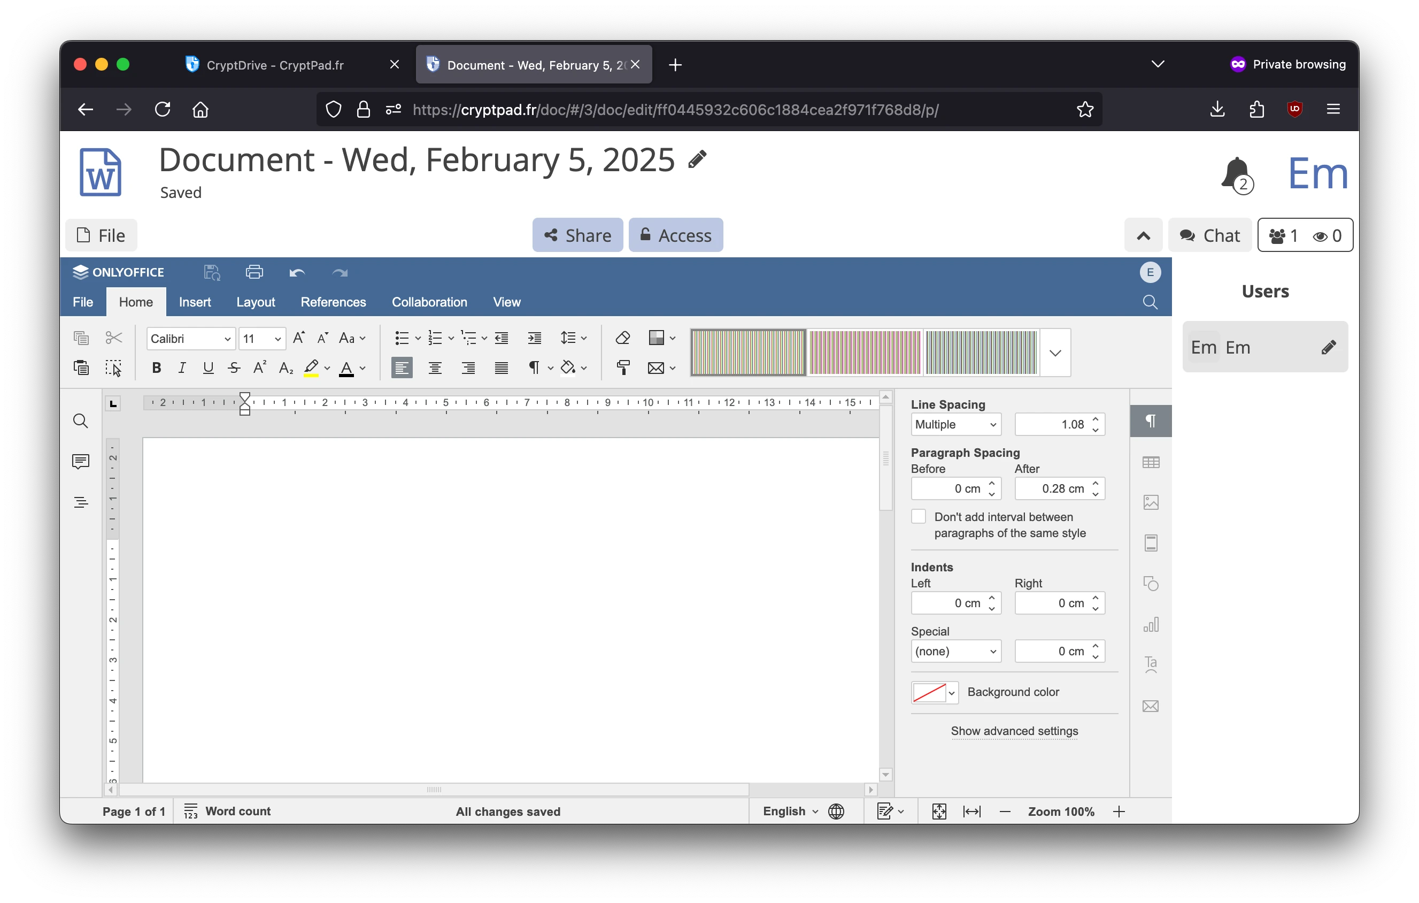Open the Special indent dropdown
The height and width of the screenshot is (903, 1419).
click(954, 651)
